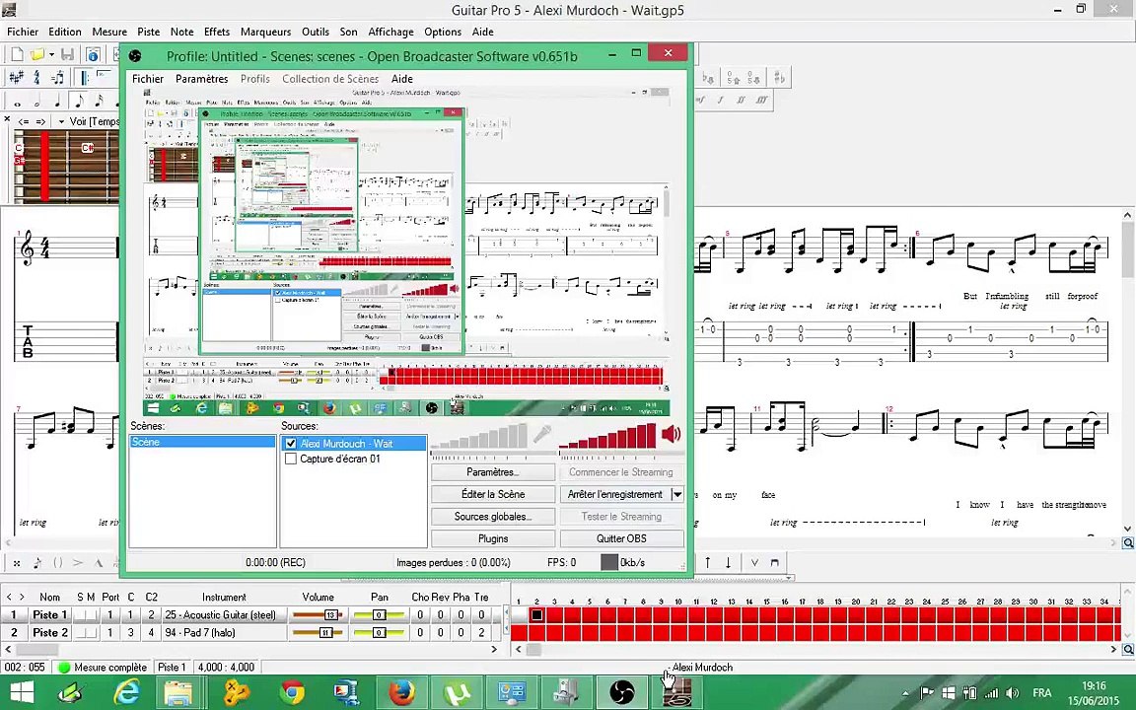Open the score information icon
Screen dimensions: 1136x710
pyautogui.click(x=94, y=54)
